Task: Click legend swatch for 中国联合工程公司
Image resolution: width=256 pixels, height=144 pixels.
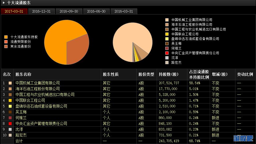Action: tap(167, 34)
